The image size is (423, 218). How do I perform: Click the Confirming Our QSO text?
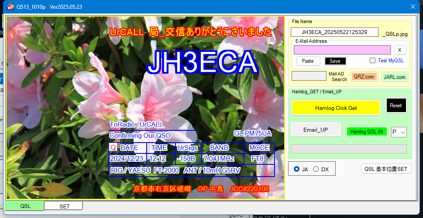(x=140, y=136)
